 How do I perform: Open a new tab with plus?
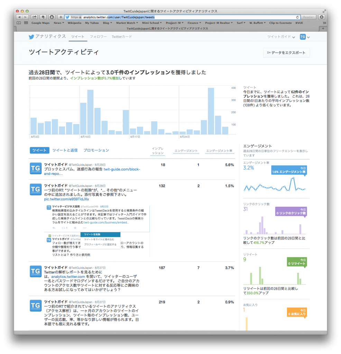[323, 28]
